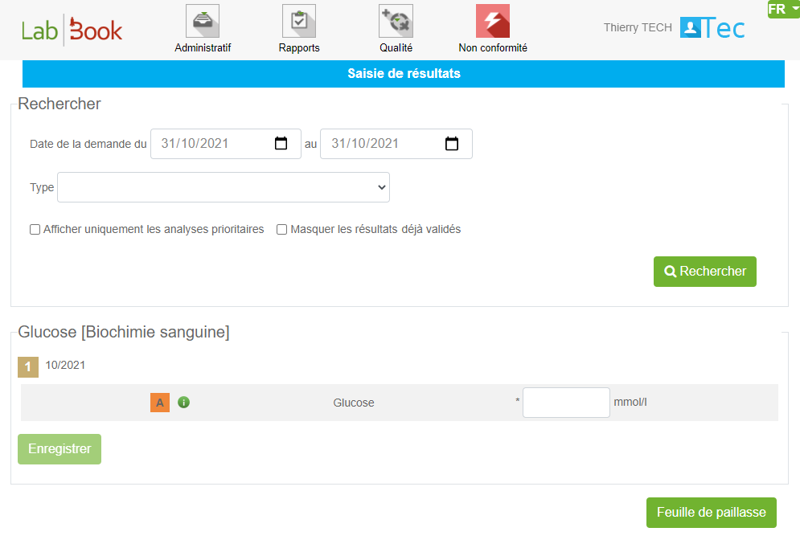Click the Tec user profile icon

pyautogui.click(x=712, y=28)
